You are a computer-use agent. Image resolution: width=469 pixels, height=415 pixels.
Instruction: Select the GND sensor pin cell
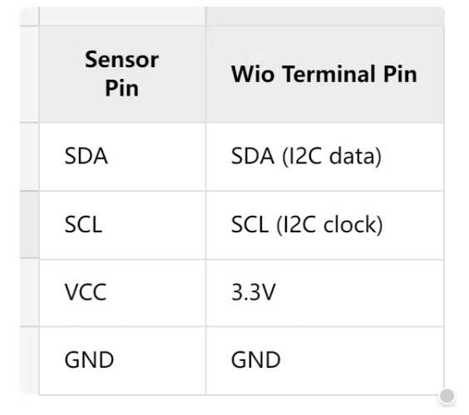122,361
